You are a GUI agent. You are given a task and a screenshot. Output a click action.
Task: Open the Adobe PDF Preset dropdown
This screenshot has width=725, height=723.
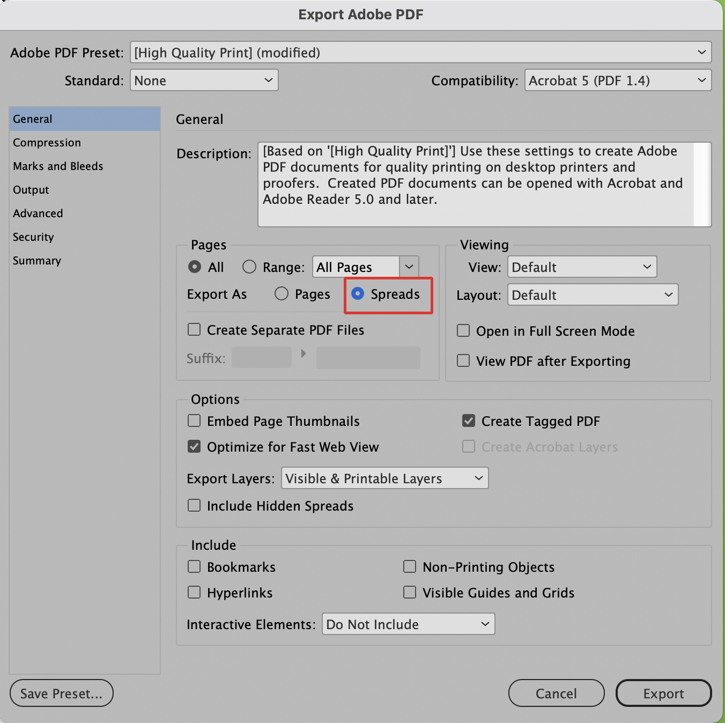click(421, 52)
